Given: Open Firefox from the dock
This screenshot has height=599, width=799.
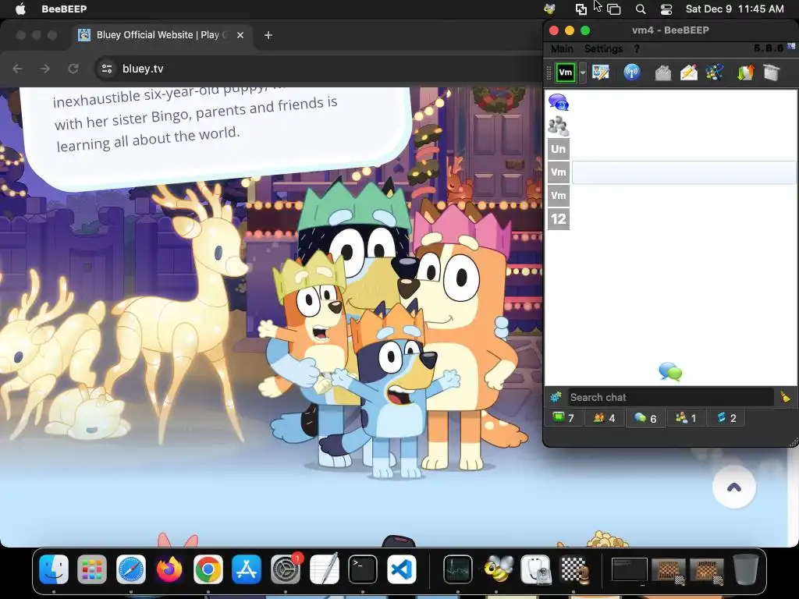Looking at the screenshot, I should (169, 569).
